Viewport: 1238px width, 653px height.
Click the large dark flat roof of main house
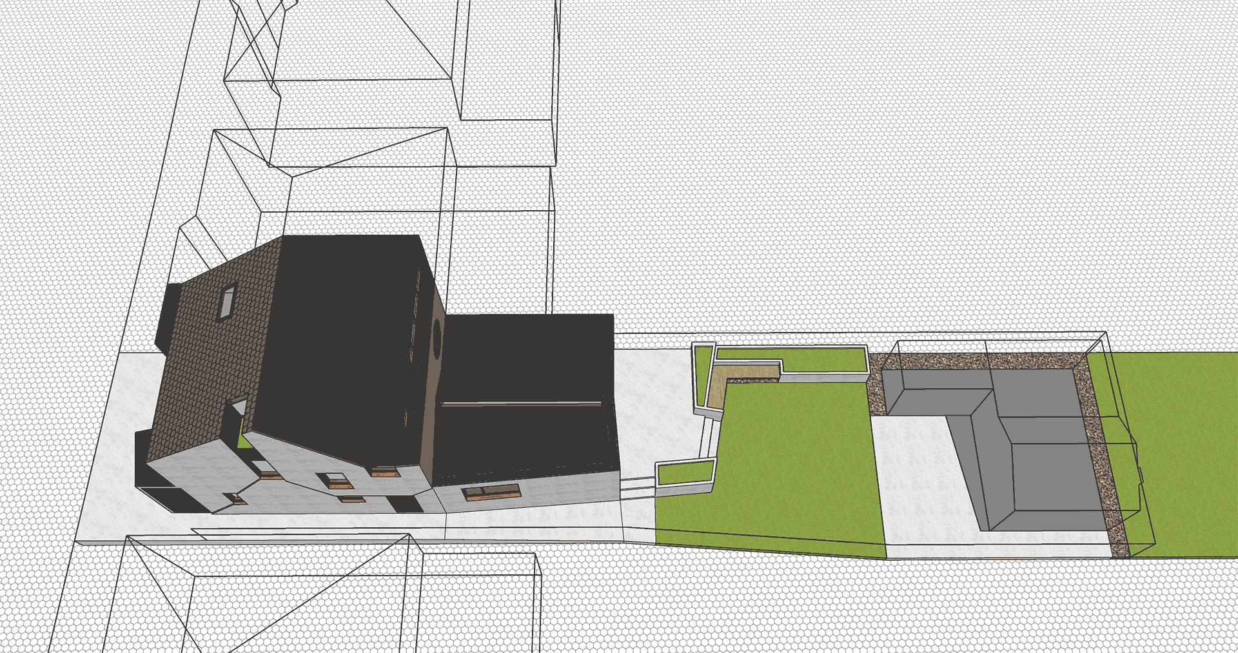[x=342, y=335]
